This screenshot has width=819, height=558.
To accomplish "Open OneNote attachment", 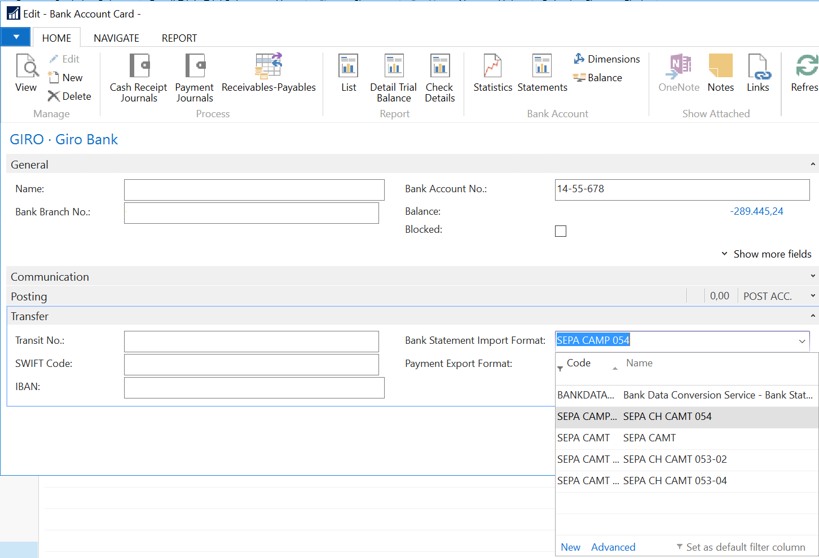I will pyautogui.click(x=679, y=73).
